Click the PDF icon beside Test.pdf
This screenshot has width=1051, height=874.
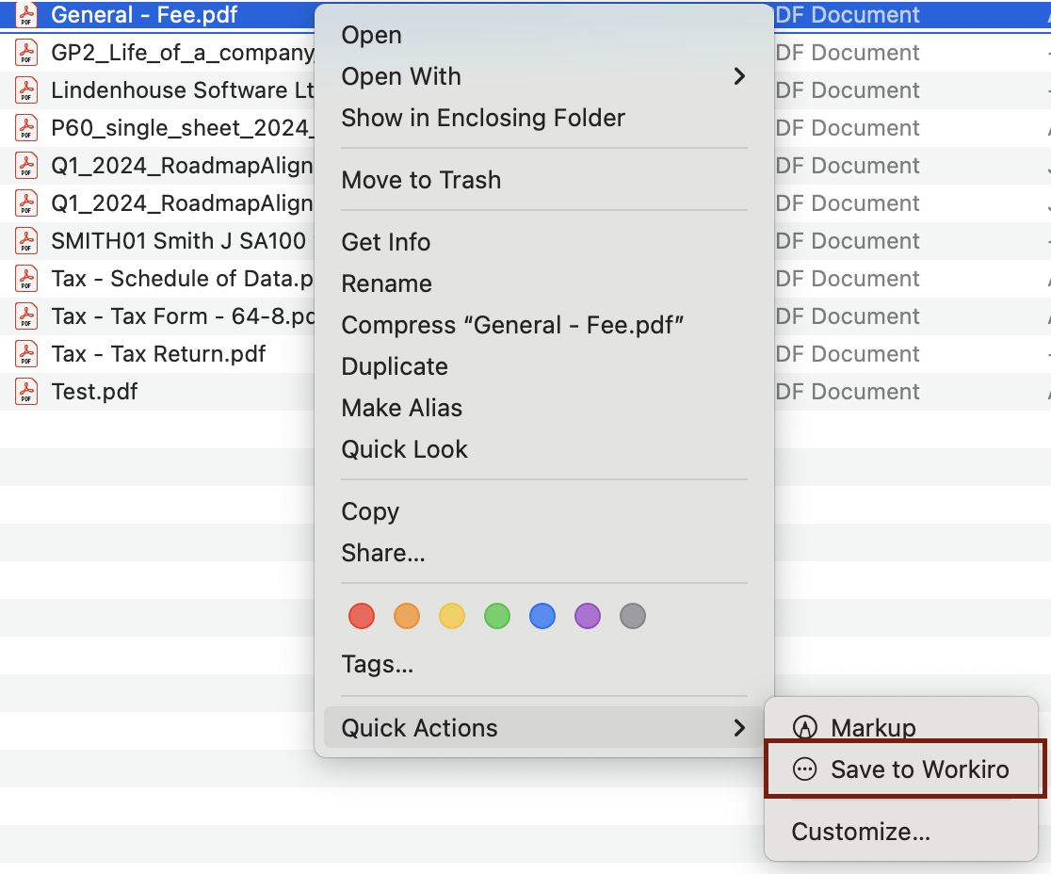point(26,391)
